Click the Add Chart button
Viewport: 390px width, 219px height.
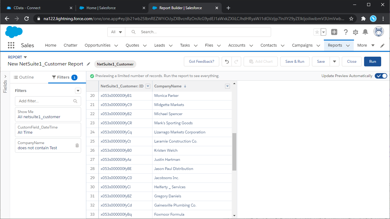coord(260,62)
